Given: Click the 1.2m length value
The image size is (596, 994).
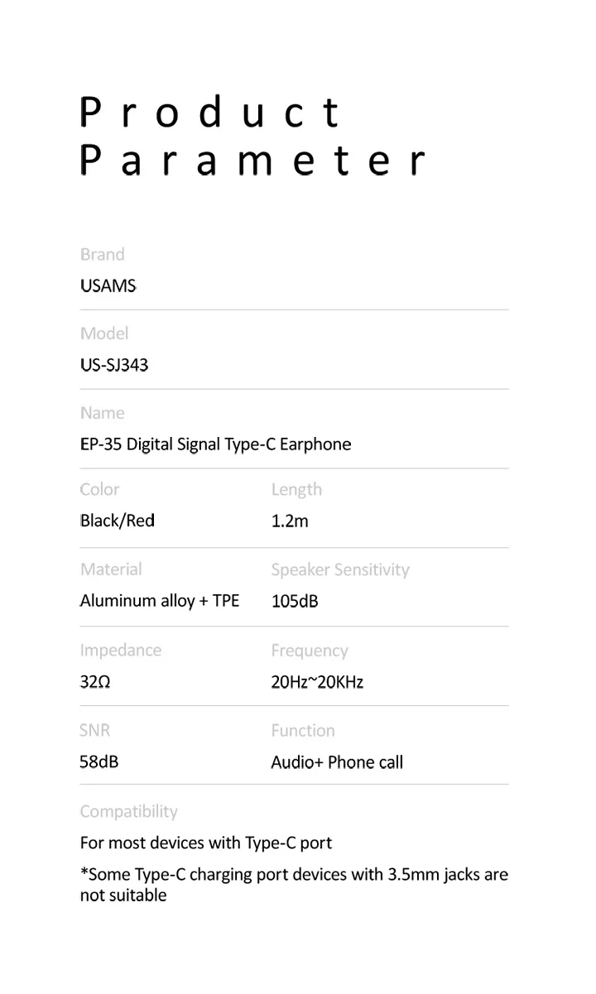Looking at the screenshot, I should [290, 521].
